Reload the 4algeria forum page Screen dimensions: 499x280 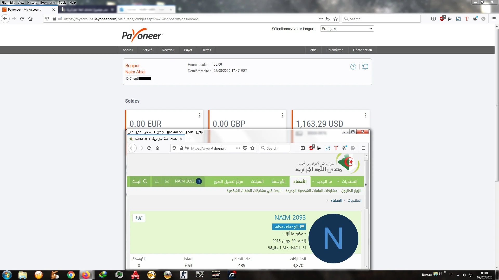click(149, 148)
